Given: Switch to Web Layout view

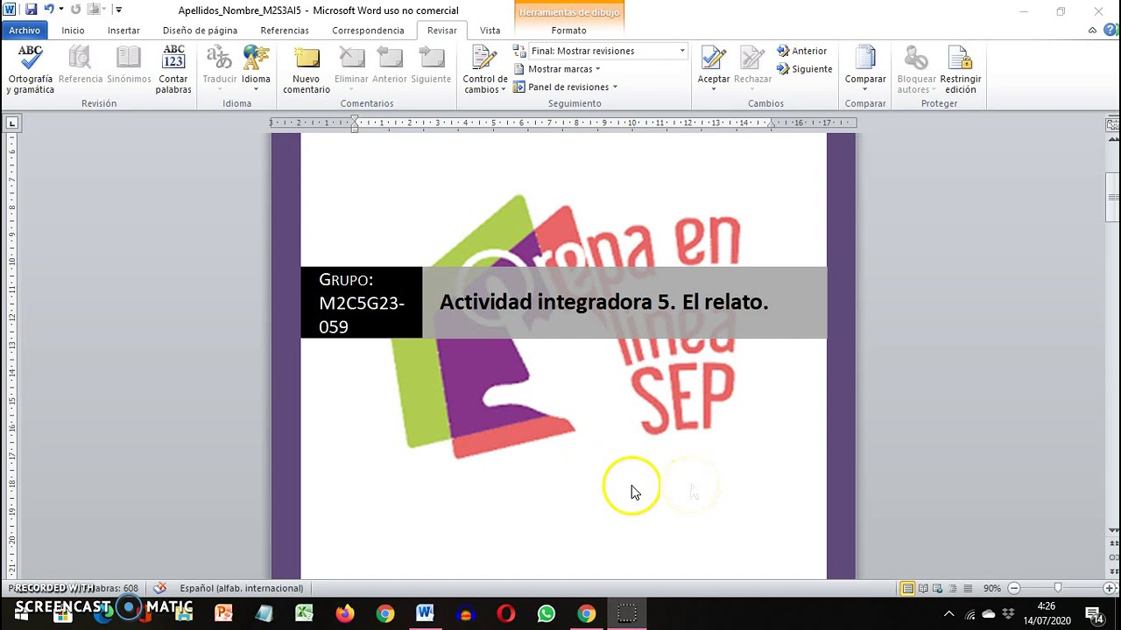Looking at the screenshot, I should coord(937,588).
